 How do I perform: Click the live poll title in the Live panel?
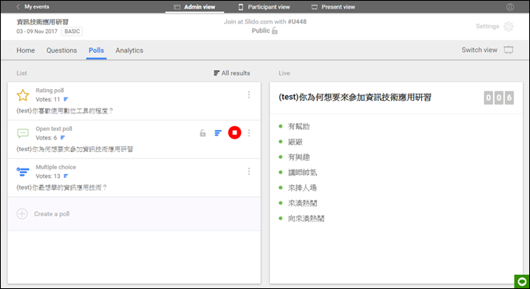coord(355,98)
